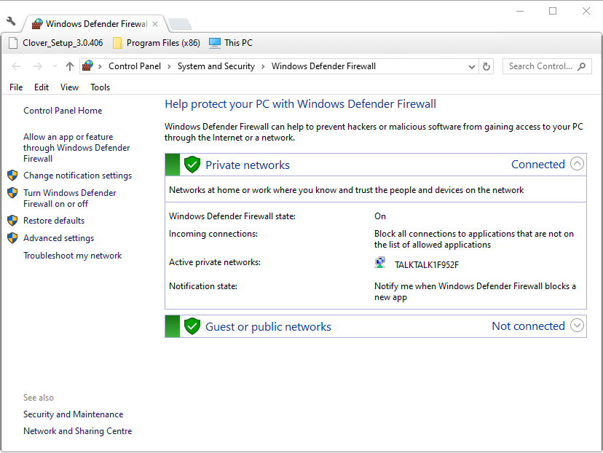
Task: Click the green shield for Guest or public networks
Action: (192, 326)
